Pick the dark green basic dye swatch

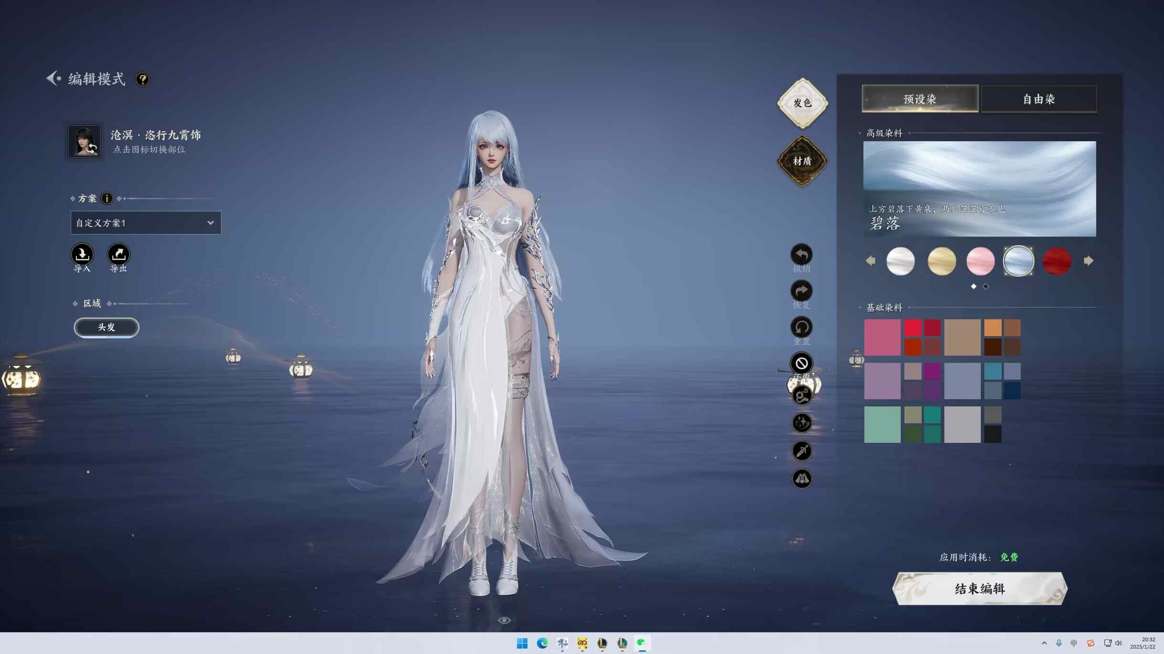coord(913,434)
